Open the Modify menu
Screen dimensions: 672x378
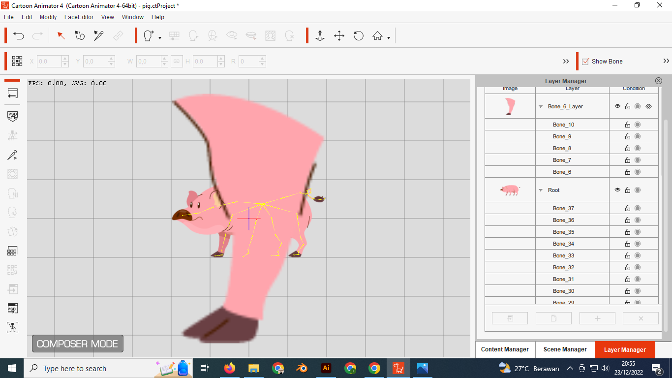pos(48,17)
